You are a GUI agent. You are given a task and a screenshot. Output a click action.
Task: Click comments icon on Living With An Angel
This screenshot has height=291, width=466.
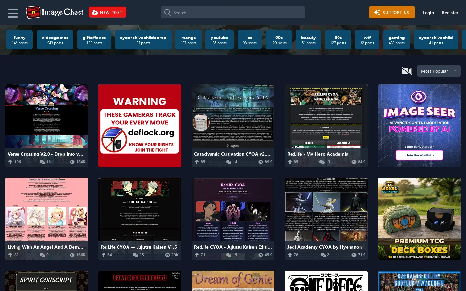point(42,255)
